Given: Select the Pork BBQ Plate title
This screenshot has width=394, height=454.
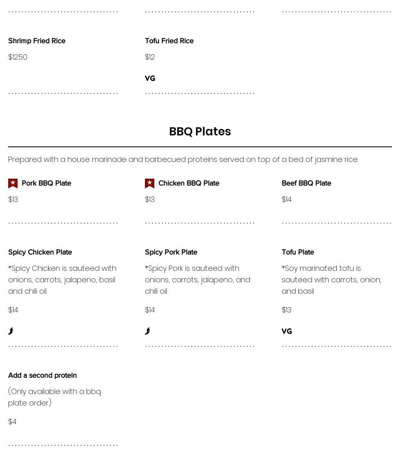Looking at the screenshot, I should pos(46,183).
